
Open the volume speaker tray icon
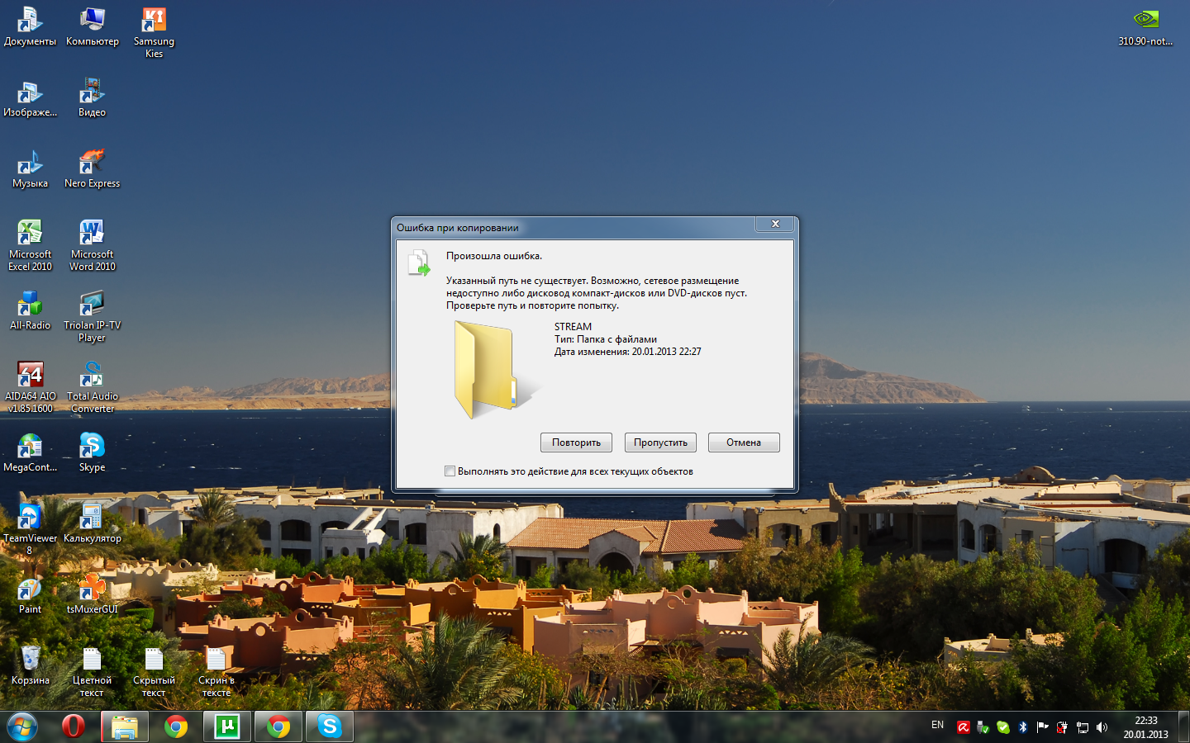tap(1102, 727)
